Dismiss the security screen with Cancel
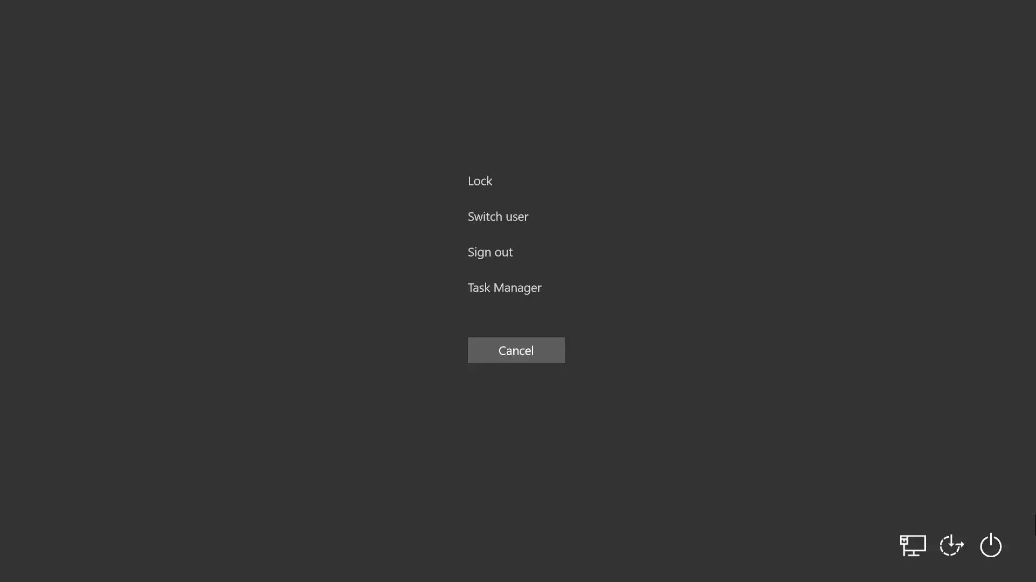 click(x=516, y=350)
